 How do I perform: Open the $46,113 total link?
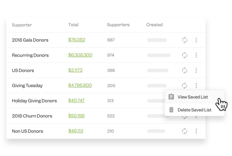pyautogui.click(x=76, y=131)
